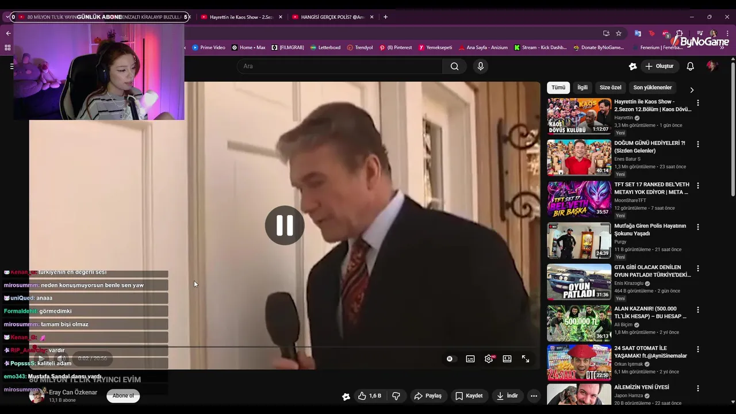
Task: Open options for TFT SET 17 RANKED video
Action: (698, 186)
